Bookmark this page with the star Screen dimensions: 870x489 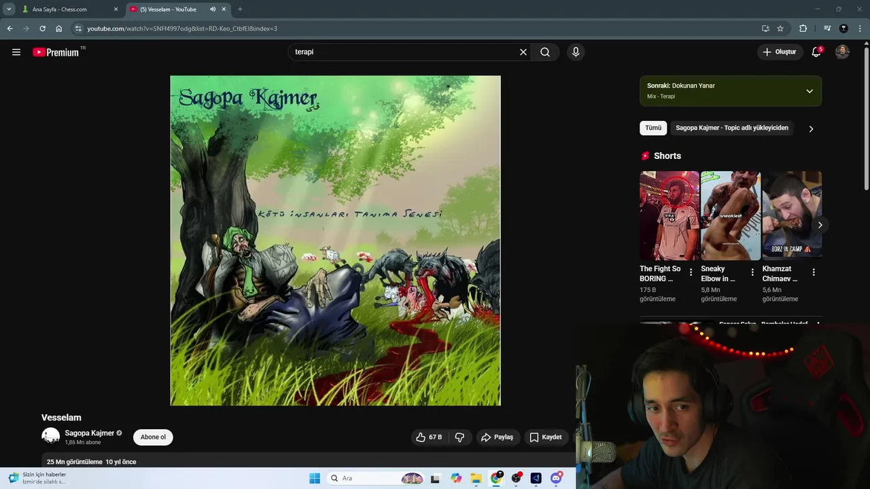[780, 29]
